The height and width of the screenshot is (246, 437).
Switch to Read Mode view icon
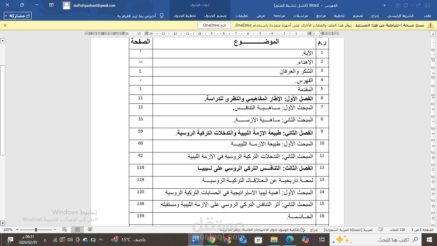(90, 230)
